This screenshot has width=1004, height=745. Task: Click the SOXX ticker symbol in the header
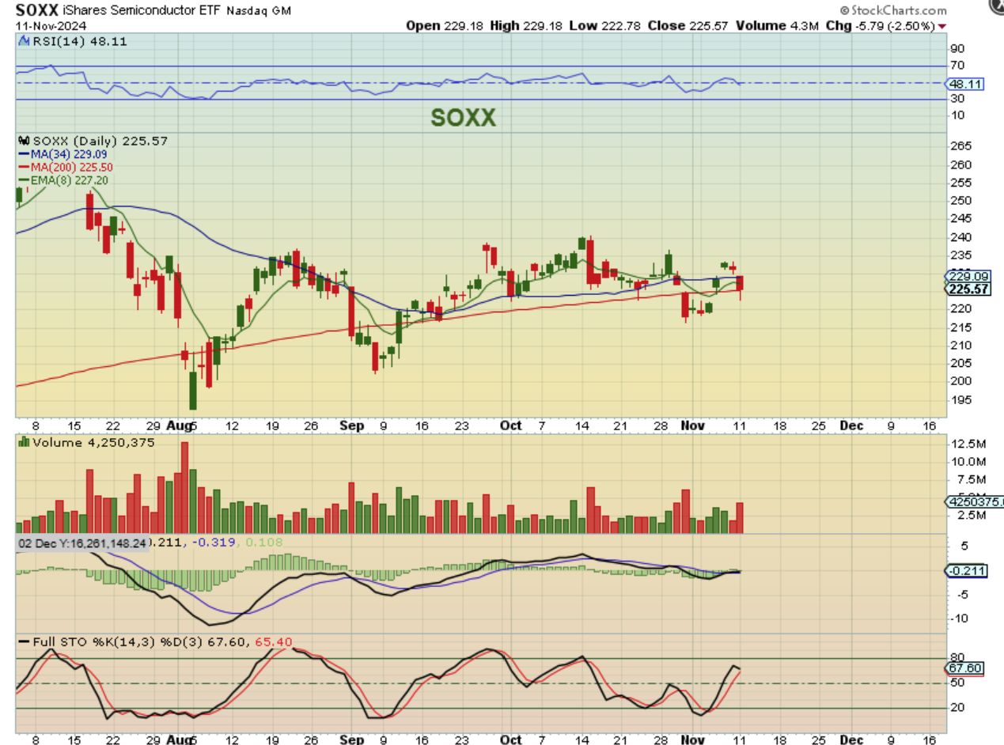[x=36, y=10]
